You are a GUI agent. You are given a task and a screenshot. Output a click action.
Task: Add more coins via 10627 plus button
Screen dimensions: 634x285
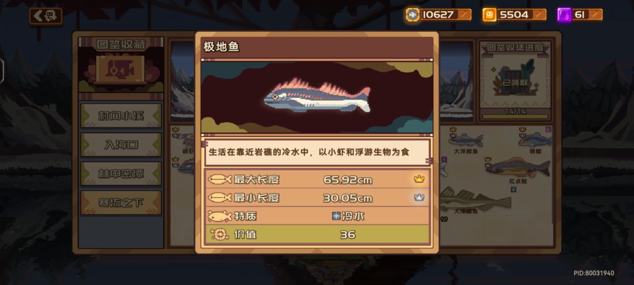click(x=464, y=15)
